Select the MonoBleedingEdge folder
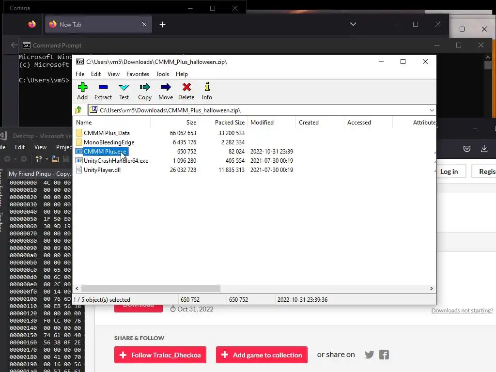 coord(109,142)
